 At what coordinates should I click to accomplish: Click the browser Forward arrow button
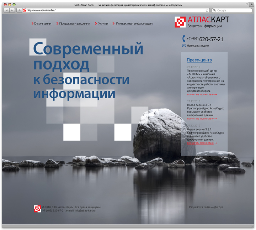tap(12, 10)
